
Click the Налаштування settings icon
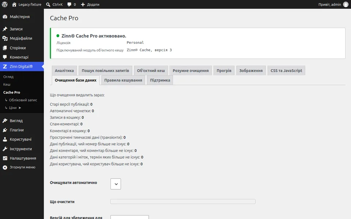tap(5, 158)
